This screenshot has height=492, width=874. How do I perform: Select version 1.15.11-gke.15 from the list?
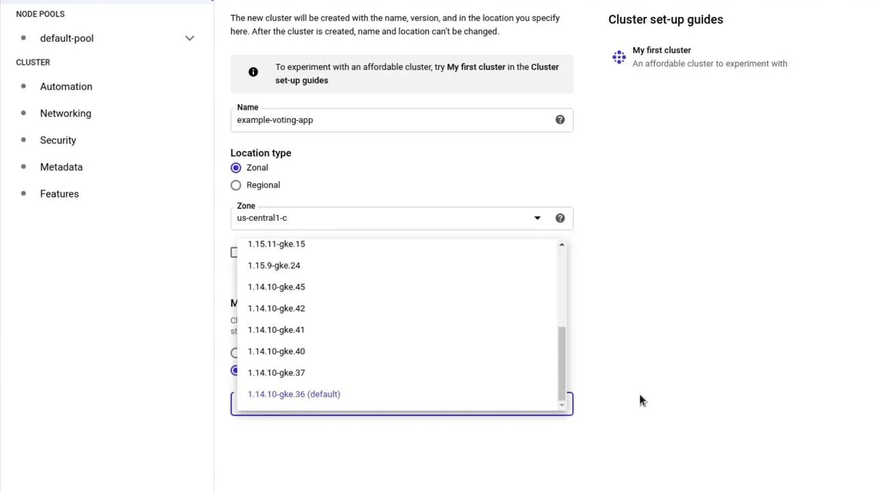tap(276, 244)
